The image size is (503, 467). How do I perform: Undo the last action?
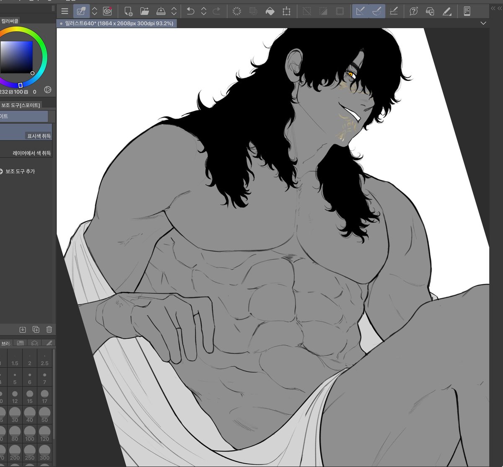pos(190,11)
